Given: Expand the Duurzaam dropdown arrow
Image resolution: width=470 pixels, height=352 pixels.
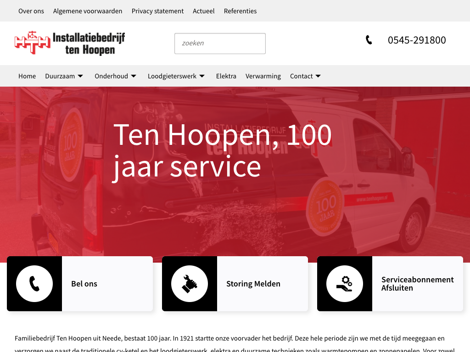Looking at the screenshot, I should click(80, 76).
